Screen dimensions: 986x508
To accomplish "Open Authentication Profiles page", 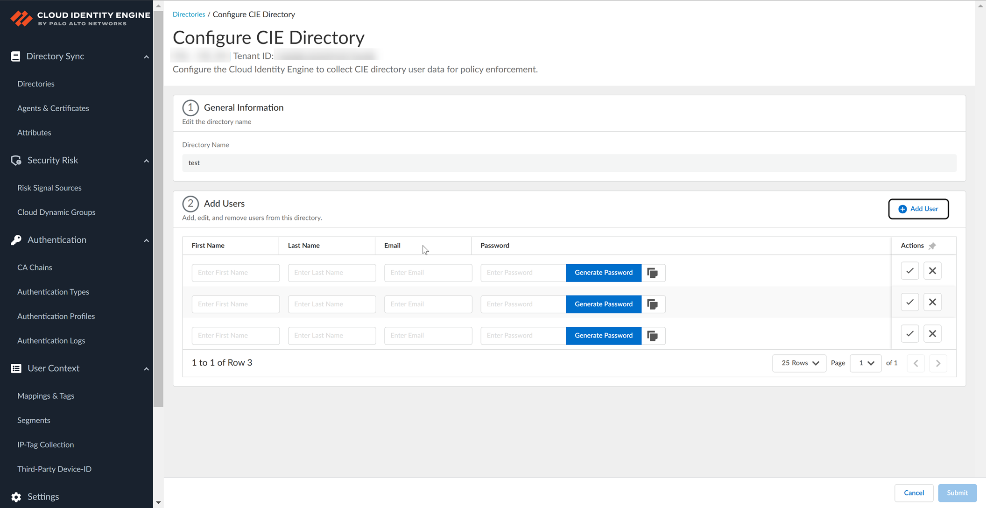I will (x=56, y=316).
